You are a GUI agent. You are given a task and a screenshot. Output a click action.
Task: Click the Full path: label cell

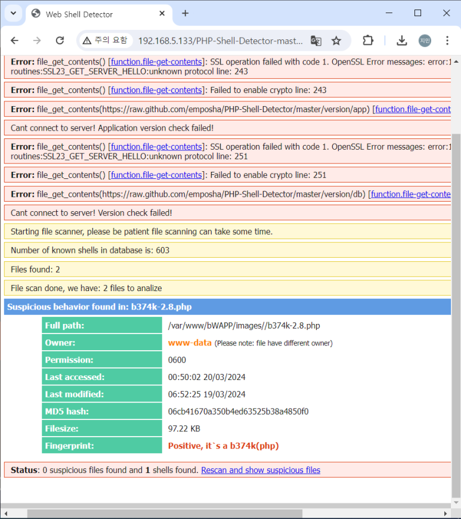click(102, 326)
